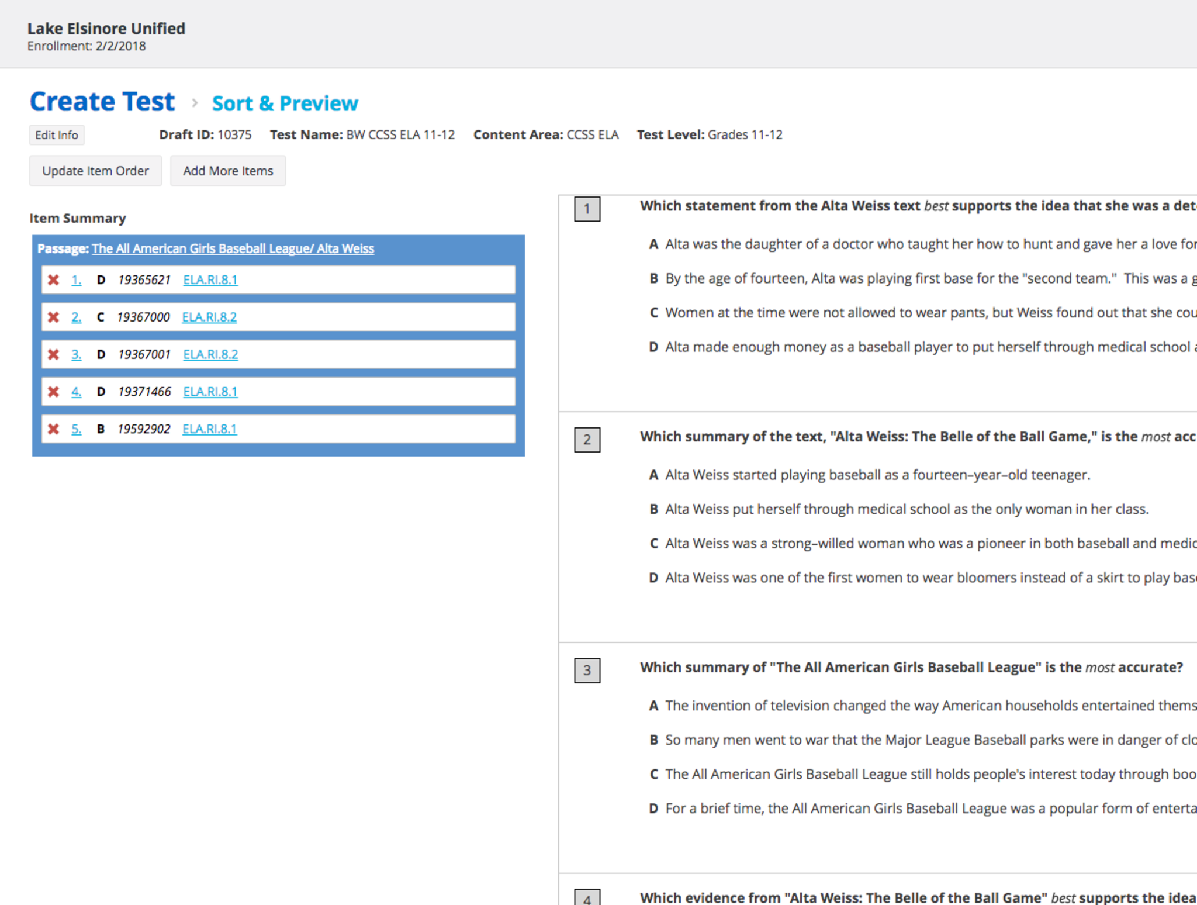Open Edit Info
Viewport: 1197px width, 905px height.
click(57, 135)
